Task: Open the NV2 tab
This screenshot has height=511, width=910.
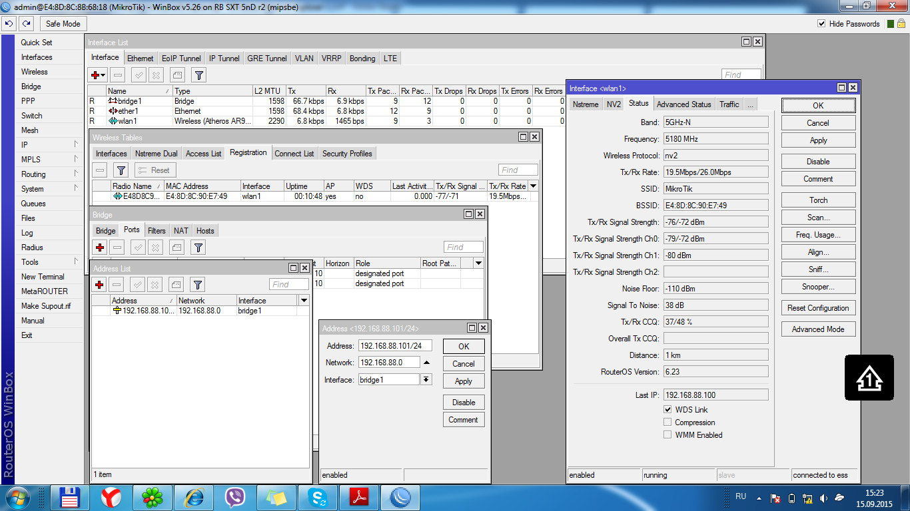Action: [614, 104]
